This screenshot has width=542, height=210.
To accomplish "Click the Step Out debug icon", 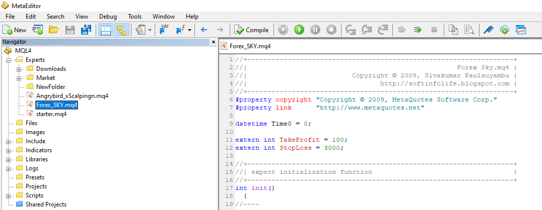I will [x=383, y=30].
